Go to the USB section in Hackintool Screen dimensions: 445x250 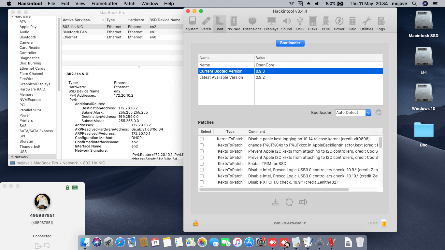pyautogui.click(x=300, y=23)
